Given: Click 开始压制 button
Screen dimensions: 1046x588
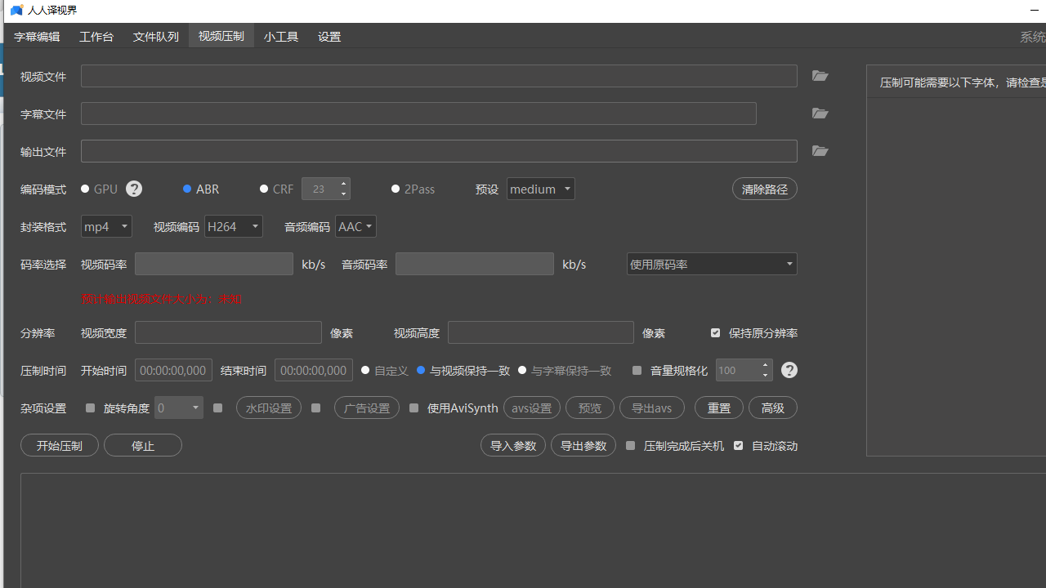Looking at the screenshot, I should 60,445.
